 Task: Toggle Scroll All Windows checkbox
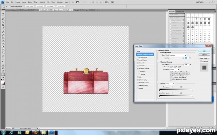coord(9,6)
